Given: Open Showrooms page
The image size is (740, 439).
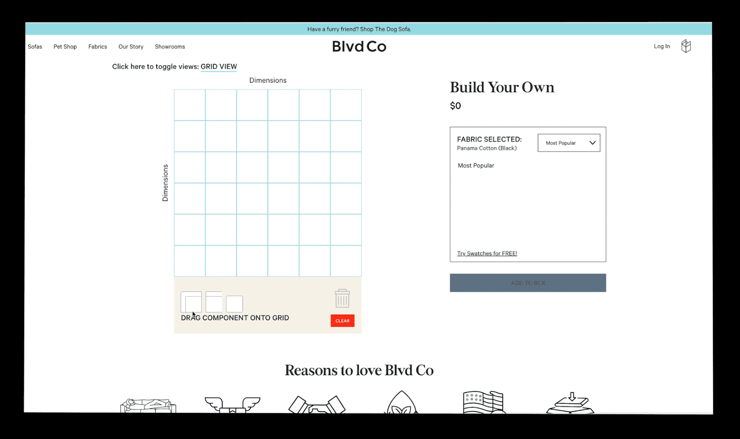Looking at the screenshot, I should pos(170,47).
